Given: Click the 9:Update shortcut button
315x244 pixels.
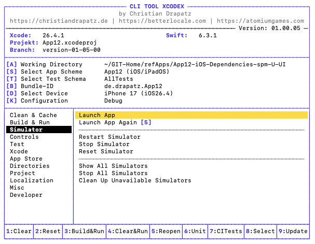Looking at the screenshot, I should pyautogui.click(x=293, y=231).
